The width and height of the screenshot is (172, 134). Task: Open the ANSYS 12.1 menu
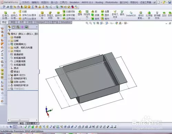pos(87,2)
